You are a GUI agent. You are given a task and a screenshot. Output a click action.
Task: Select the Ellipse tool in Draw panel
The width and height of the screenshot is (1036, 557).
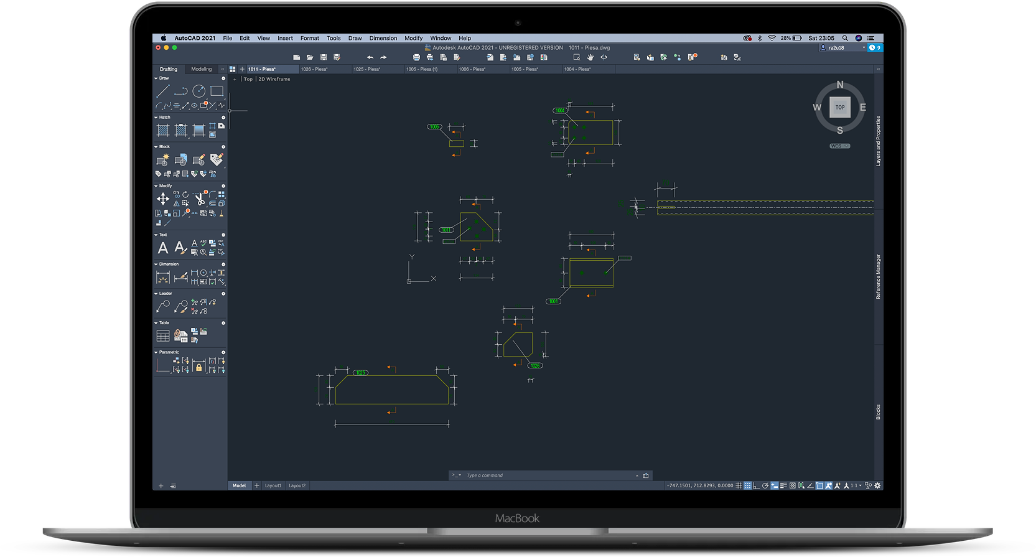(194, 106)
